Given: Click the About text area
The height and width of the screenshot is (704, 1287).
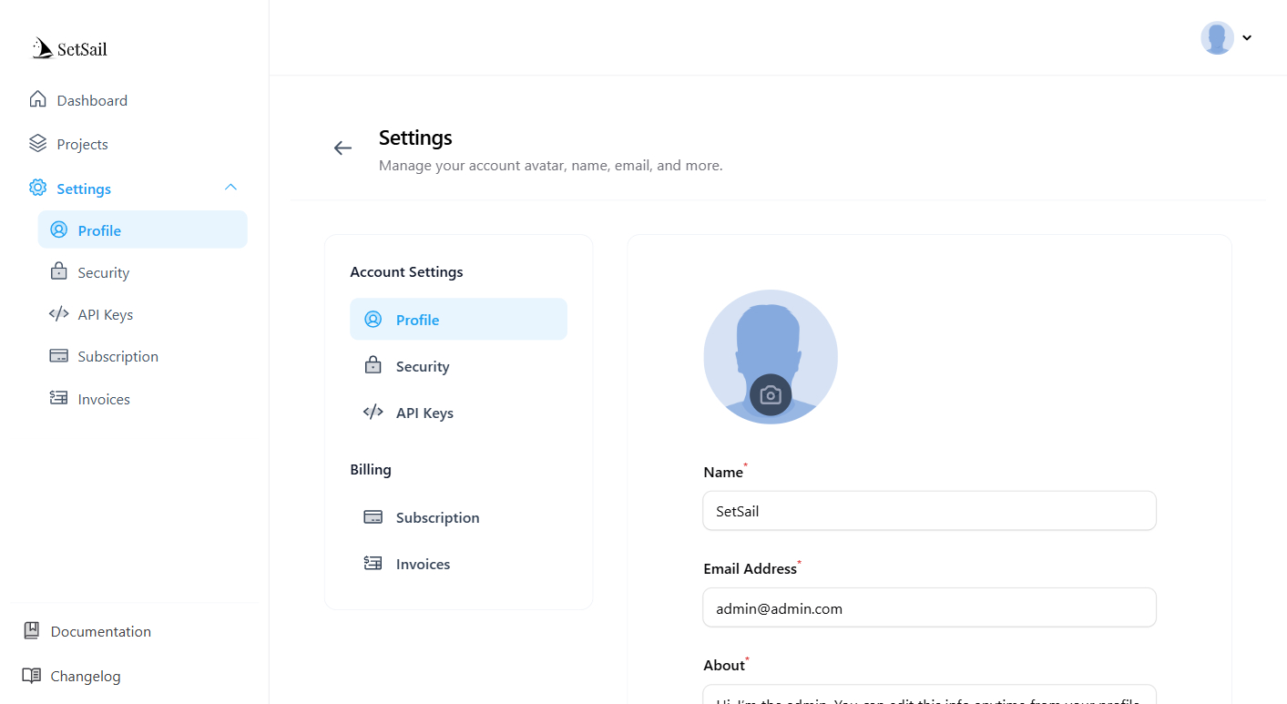Looking at the screenshot, I should tap(929, 694).
